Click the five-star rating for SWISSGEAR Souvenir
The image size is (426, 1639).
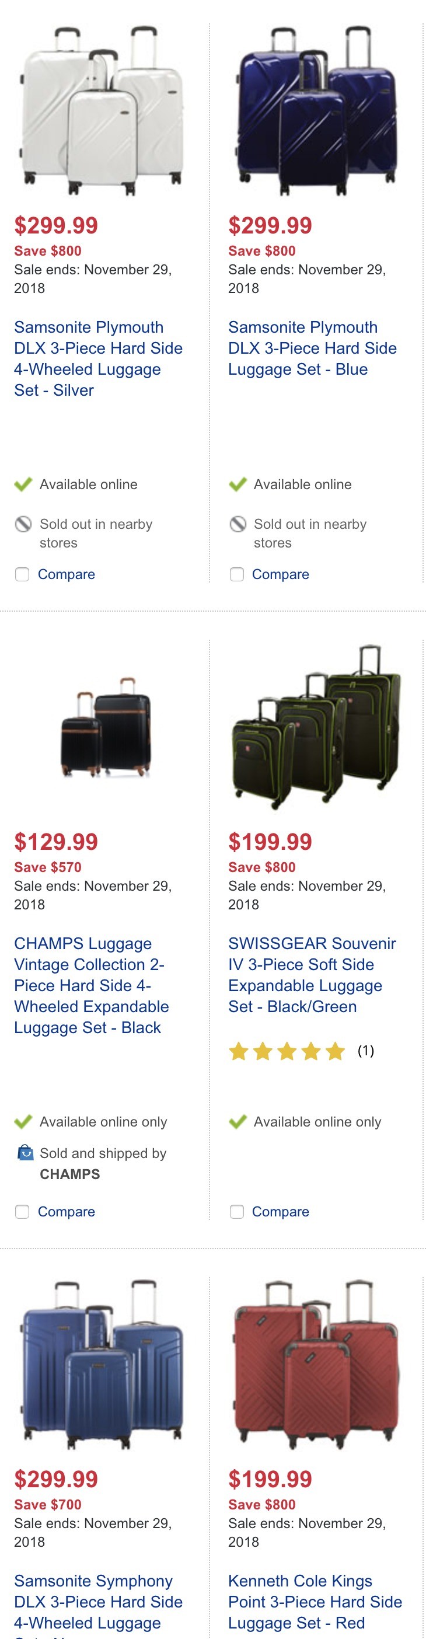[287, 1051]
